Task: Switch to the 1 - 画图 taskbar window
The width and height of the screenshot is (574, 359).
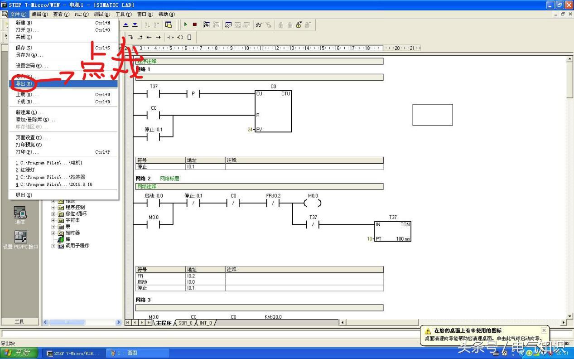Action: tap(137, 353)
